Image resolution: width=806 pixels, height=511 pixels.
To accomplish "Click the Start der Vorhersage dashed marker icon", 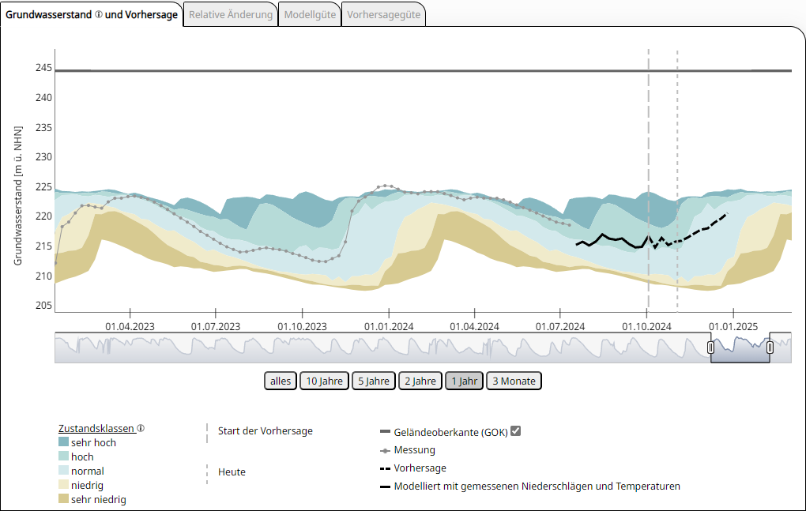I will click(206, 431).
